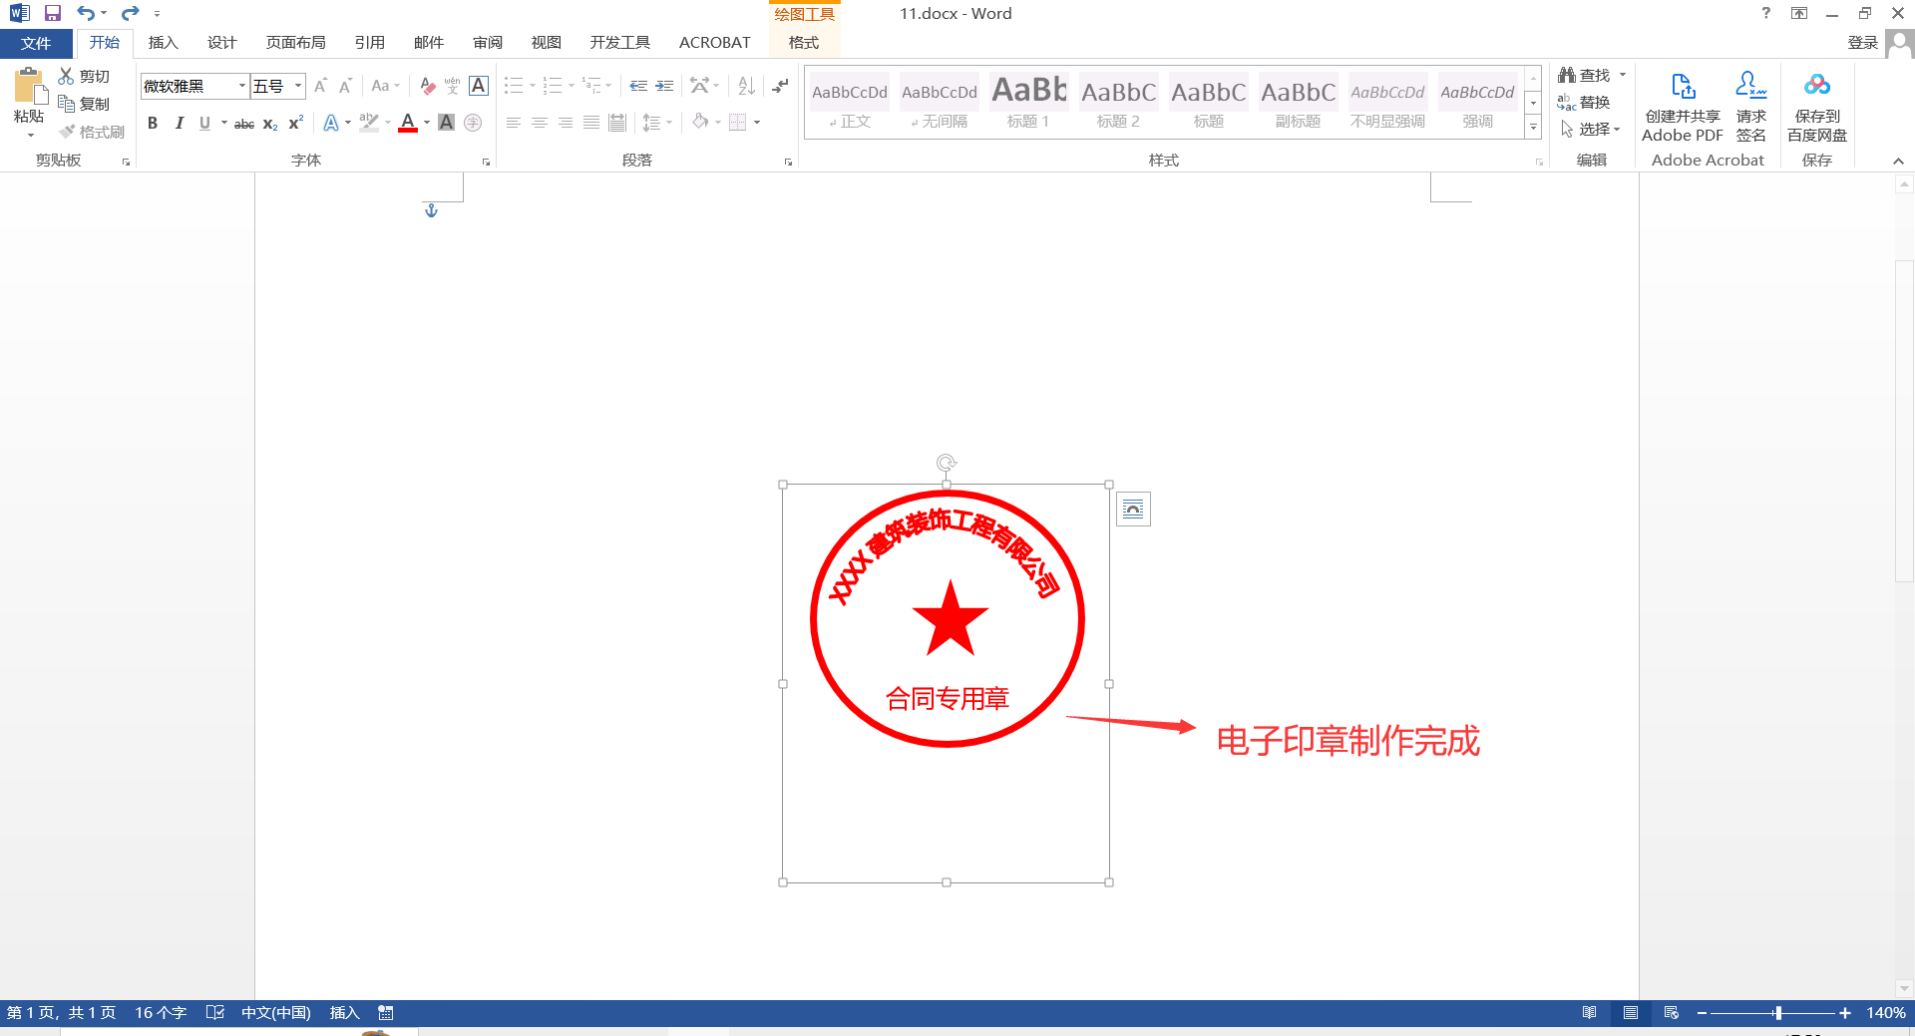Image resolution: width=1915 pixels, height=1036 pixels.
Task: Switch to read mode view in status bar
Action: 1590,1013
